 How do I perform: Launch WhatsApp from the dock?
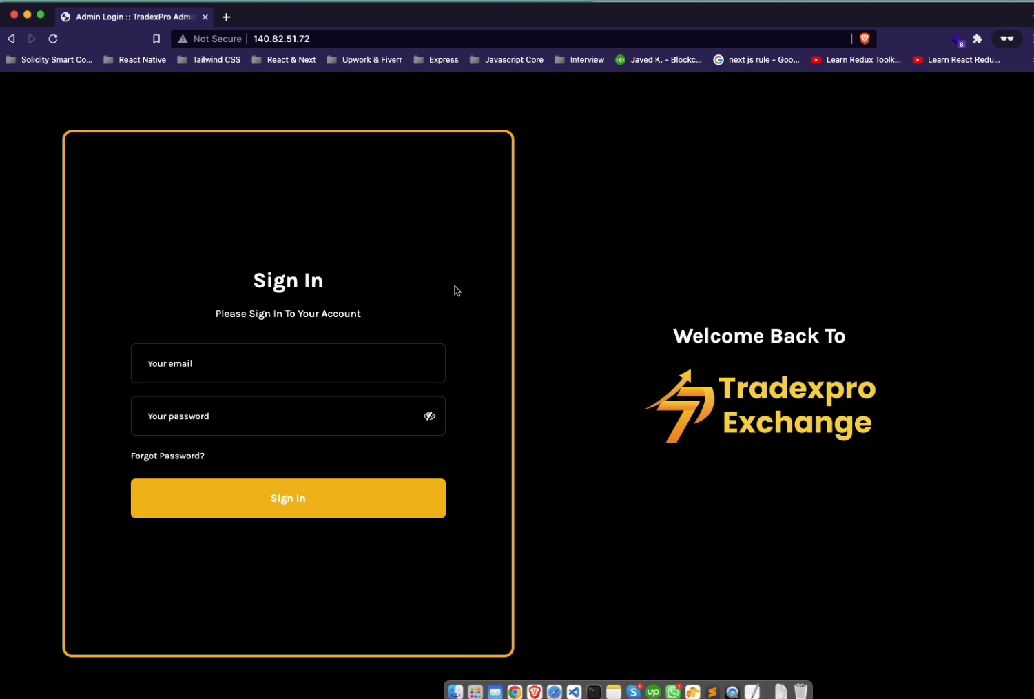click(673, 691)
